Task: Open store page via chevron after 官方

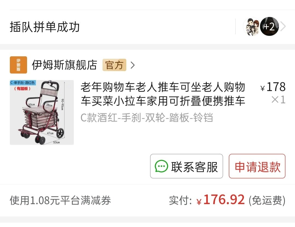Action: click(133, 65)
